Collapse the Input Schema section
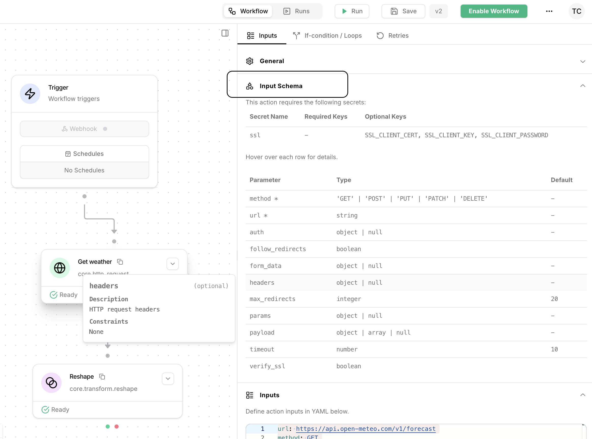The height and width of the screenshot is (439, 592). click(x=582, y=86)
